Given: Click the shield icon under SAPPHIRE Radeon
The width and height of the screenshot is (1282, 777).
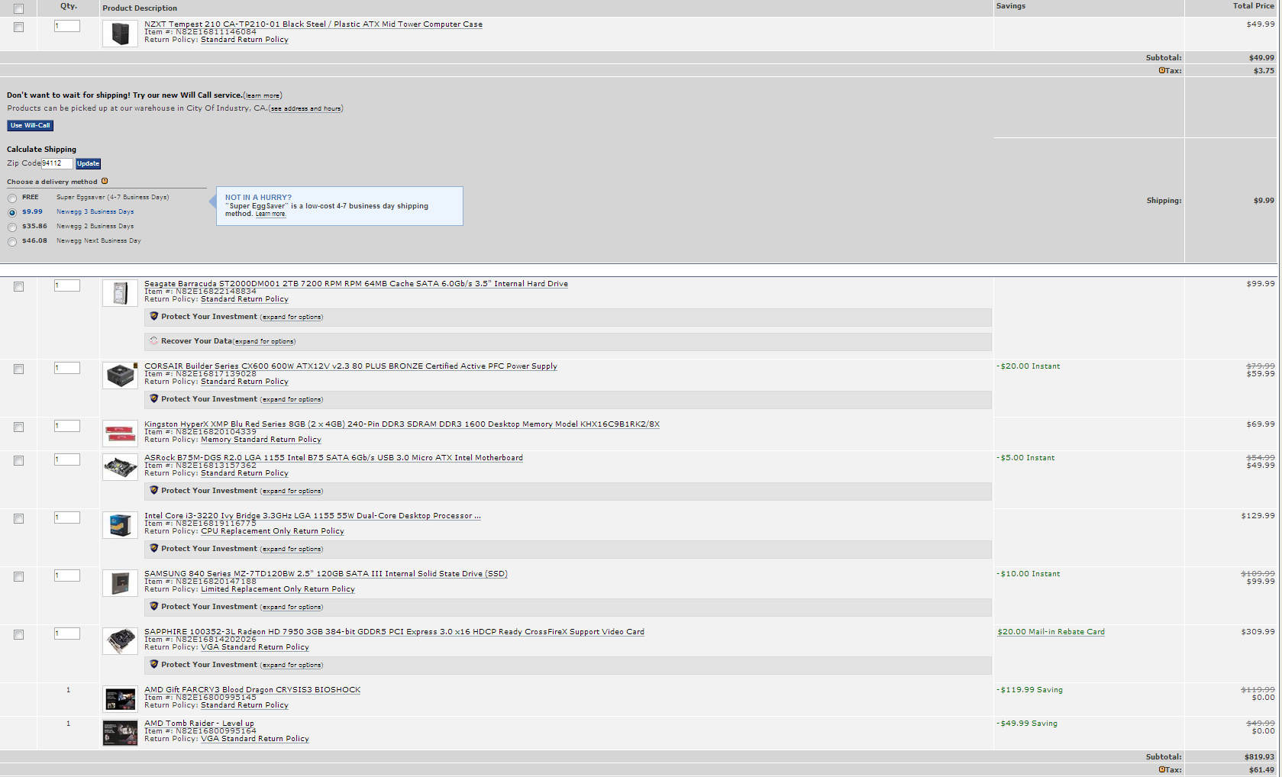Looking at the screenshot, I should 153,664.
